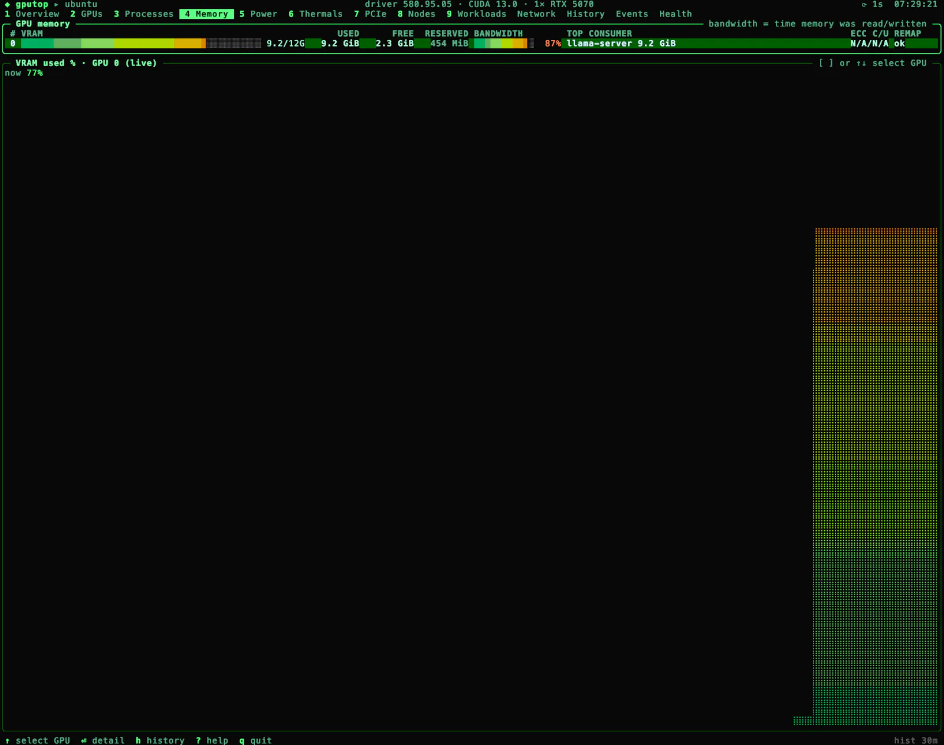Click the select GPU arrow hint in footer

pyautogui.click(x=37, y=740)
